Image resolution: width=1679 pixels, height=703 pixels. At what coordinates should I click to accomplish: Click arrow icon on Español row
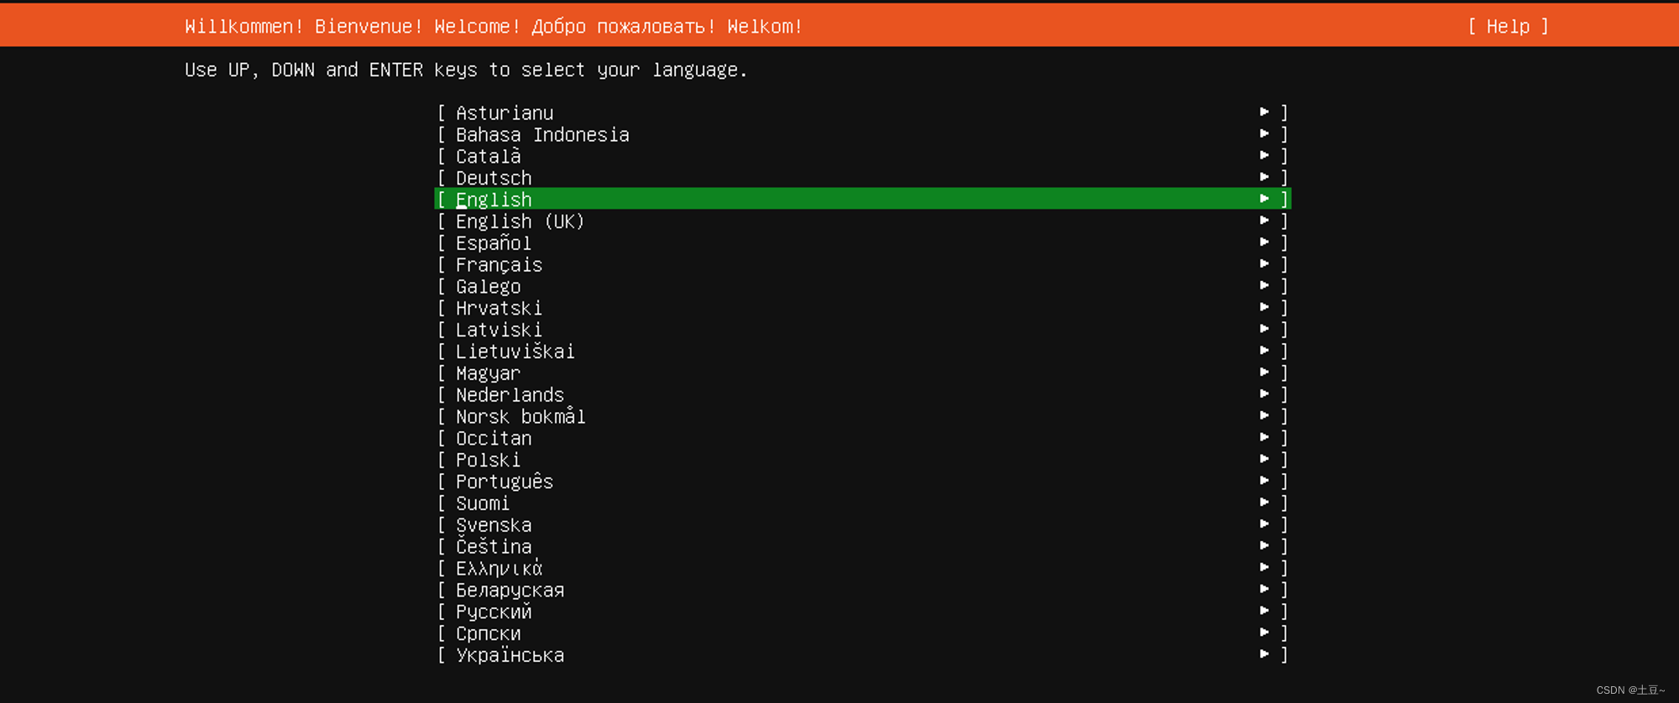coord(1264,242)
